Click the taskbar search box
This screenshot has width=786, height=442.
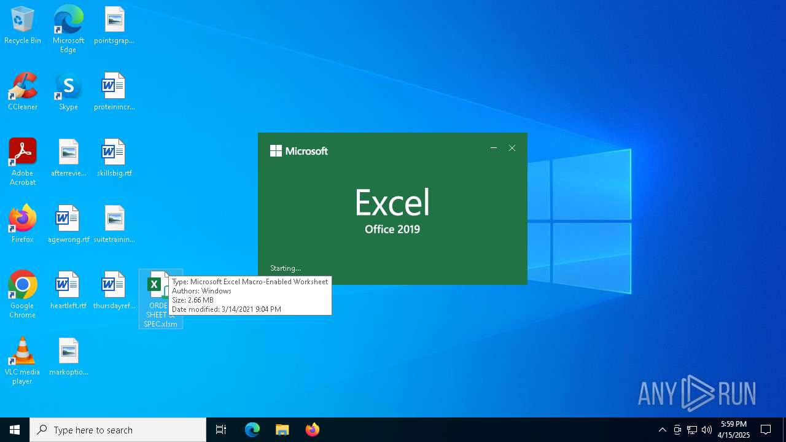[118, 430]
